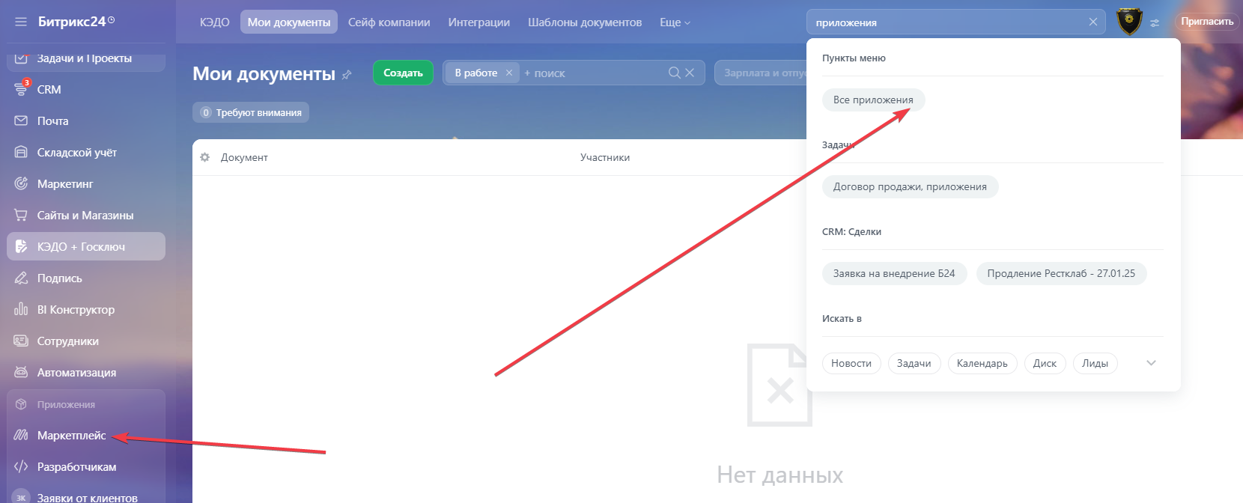Go to the Интеграции tab
The width and height of the screenshot is (1243, 503).
click(479, 22)
